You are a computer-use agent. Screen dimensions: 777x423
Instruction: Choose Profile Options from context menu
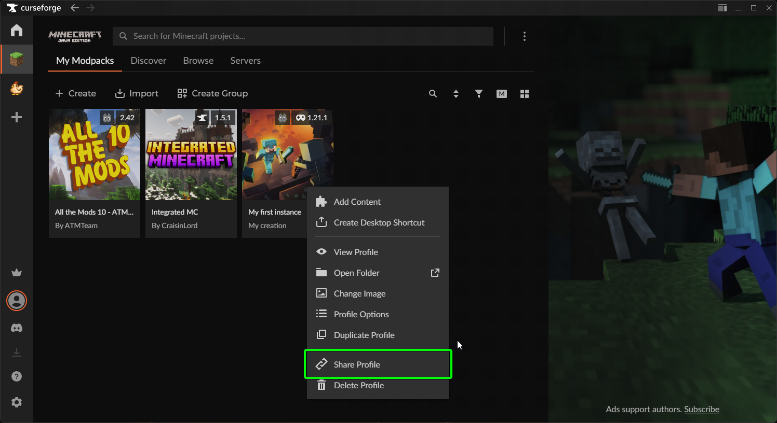pyautogui.click(x=378, y=314)
